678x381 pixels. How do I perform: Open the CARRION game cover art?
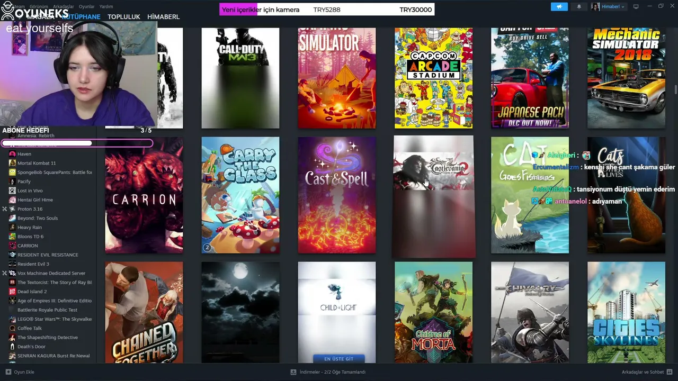pyautogui.click(x=144, y=195)
